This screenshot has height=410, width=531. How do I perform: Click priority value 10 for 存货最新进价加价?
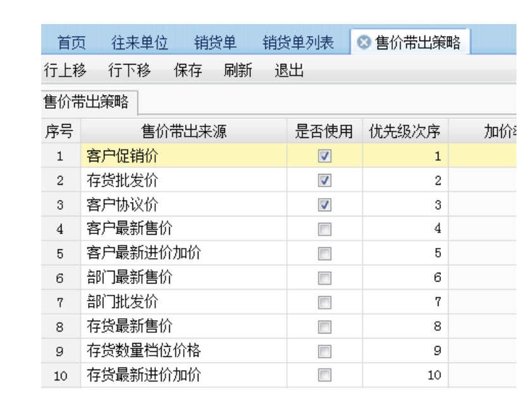pos(406,375)
